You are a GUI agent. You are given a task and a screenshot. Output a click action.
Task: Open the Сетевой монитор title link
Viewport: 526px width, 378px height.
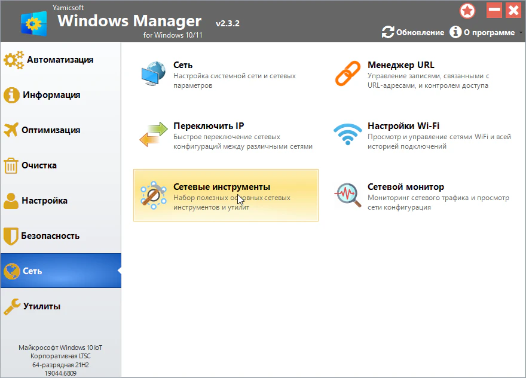click(x=405, y=187)
